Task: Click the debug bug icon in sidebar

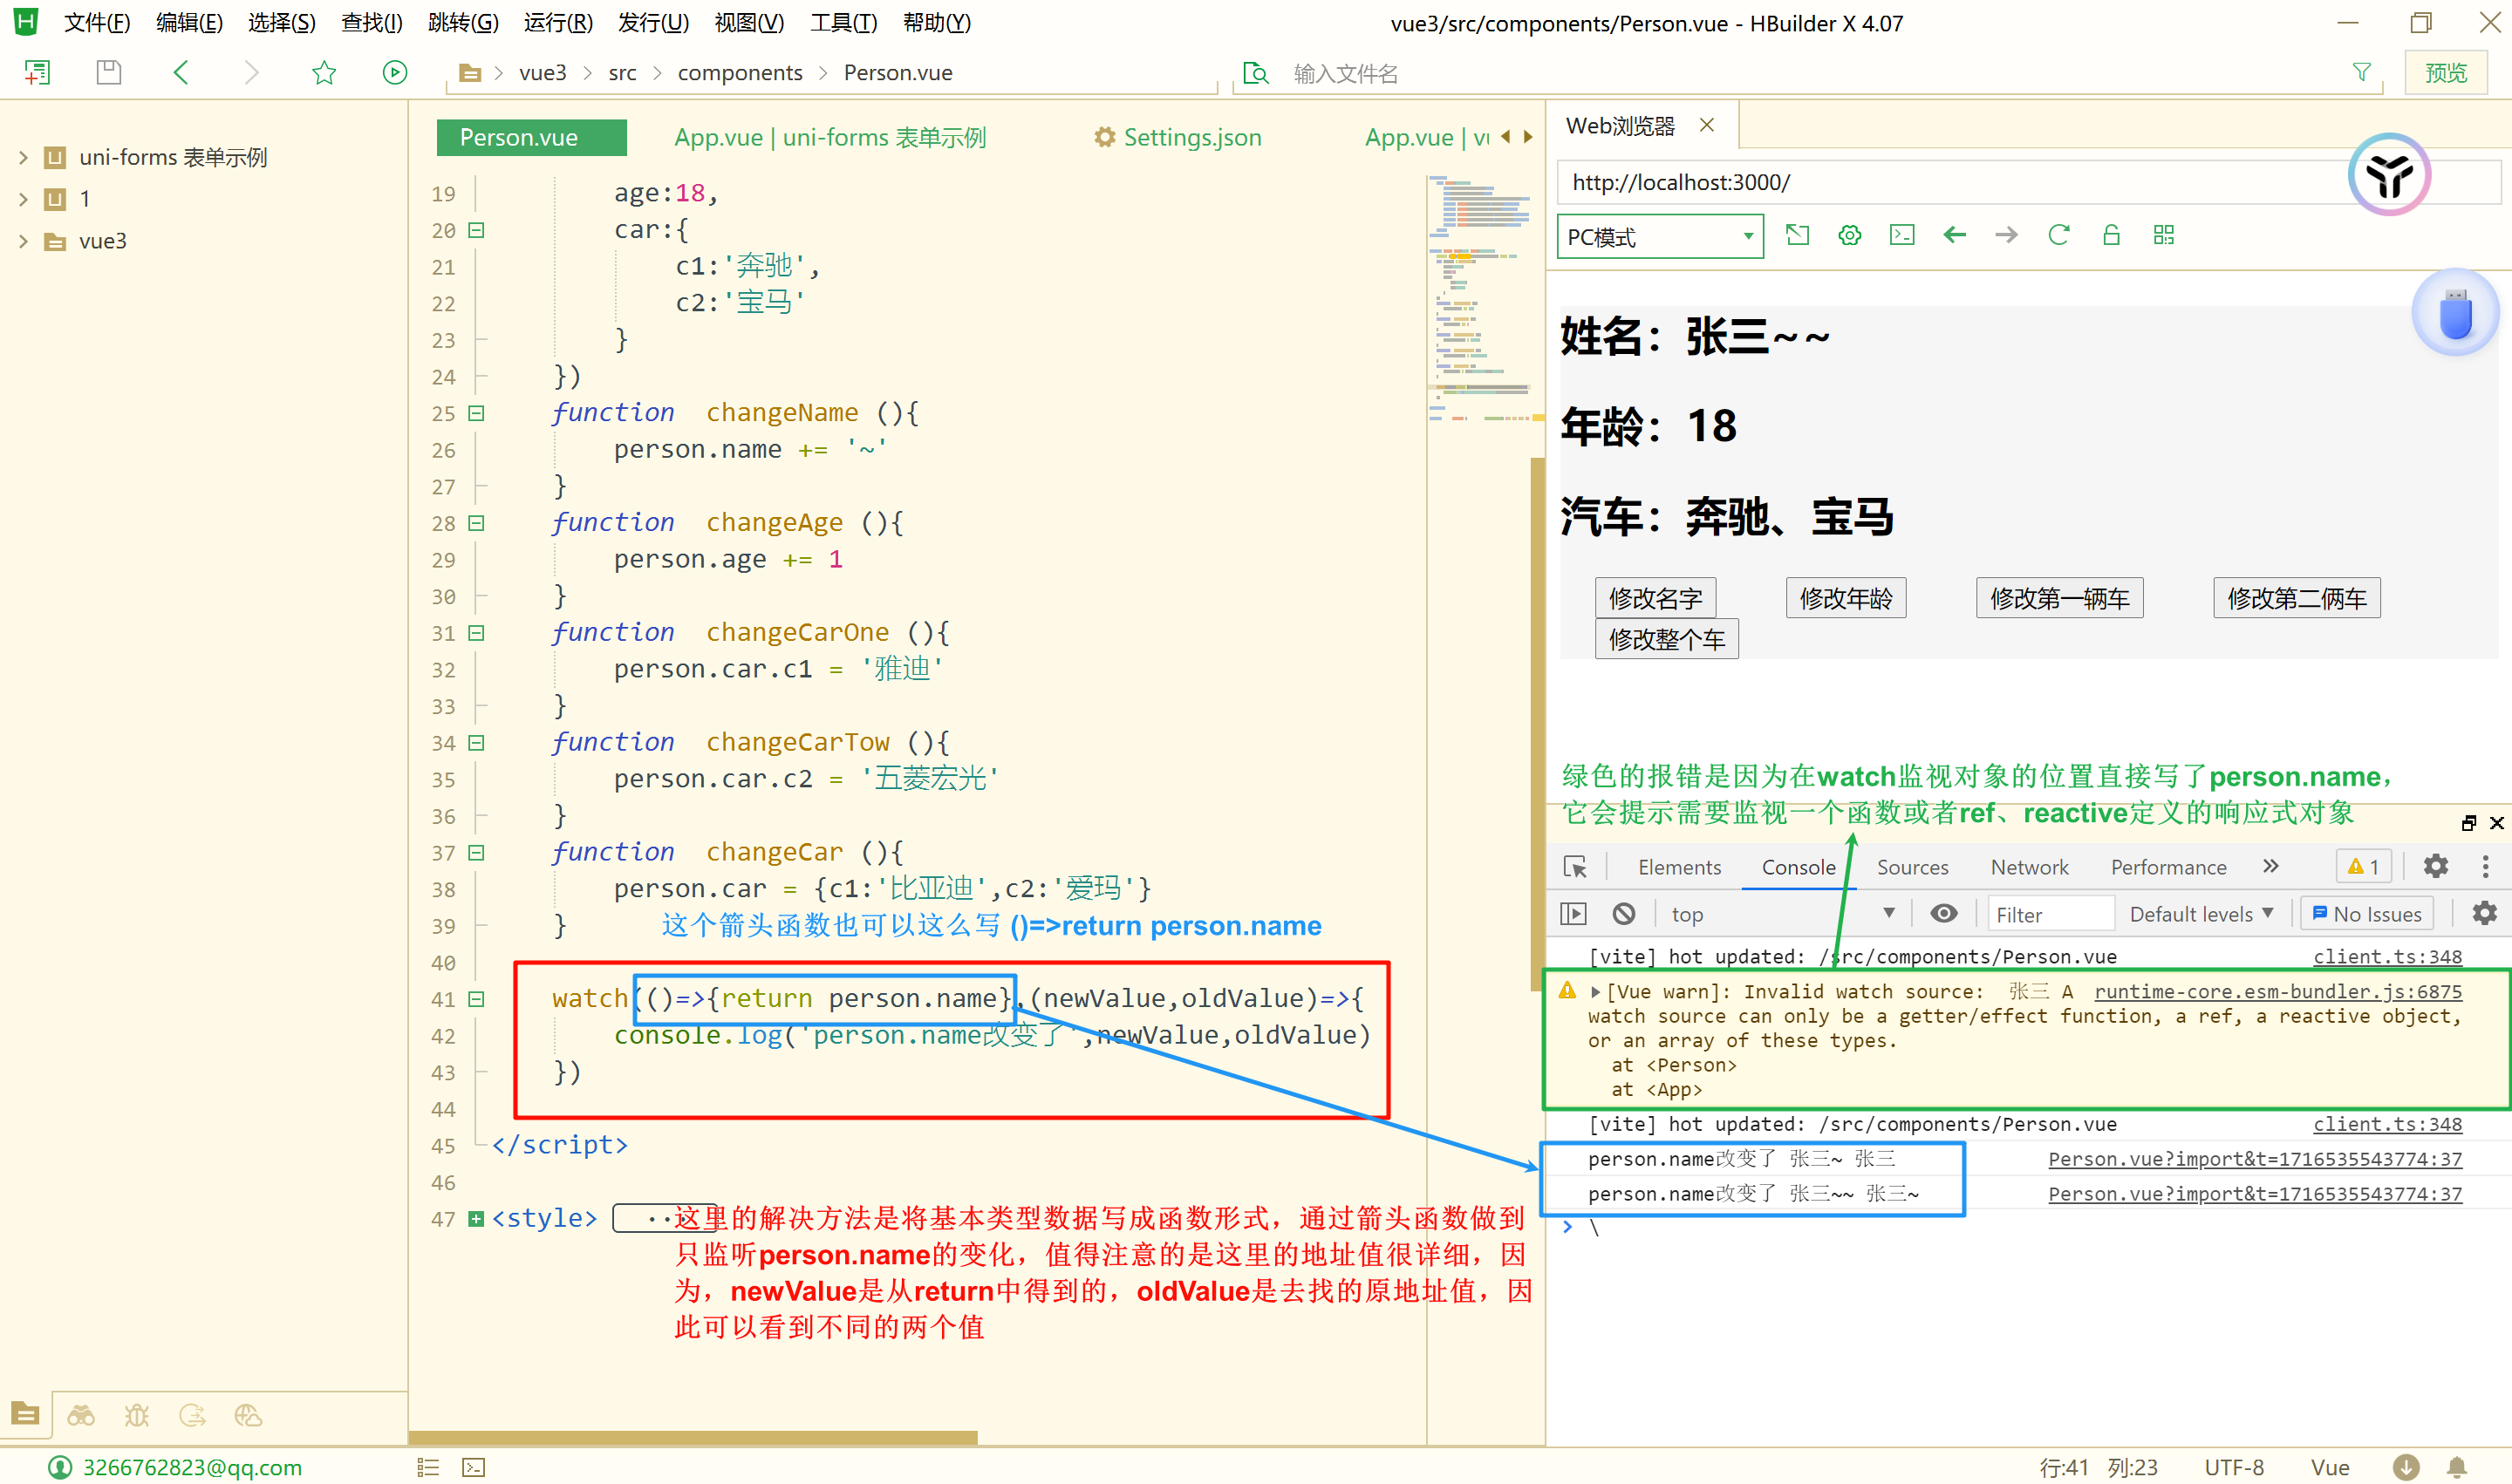Action: [136, 1415]
